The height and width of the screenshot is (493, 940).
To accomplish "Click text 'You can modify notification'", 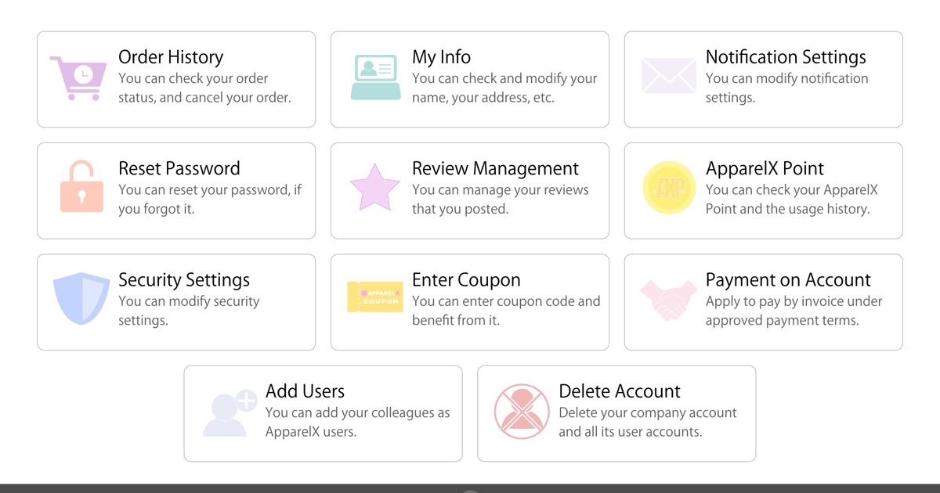I will pyautogui.click(x=787, y=78).
